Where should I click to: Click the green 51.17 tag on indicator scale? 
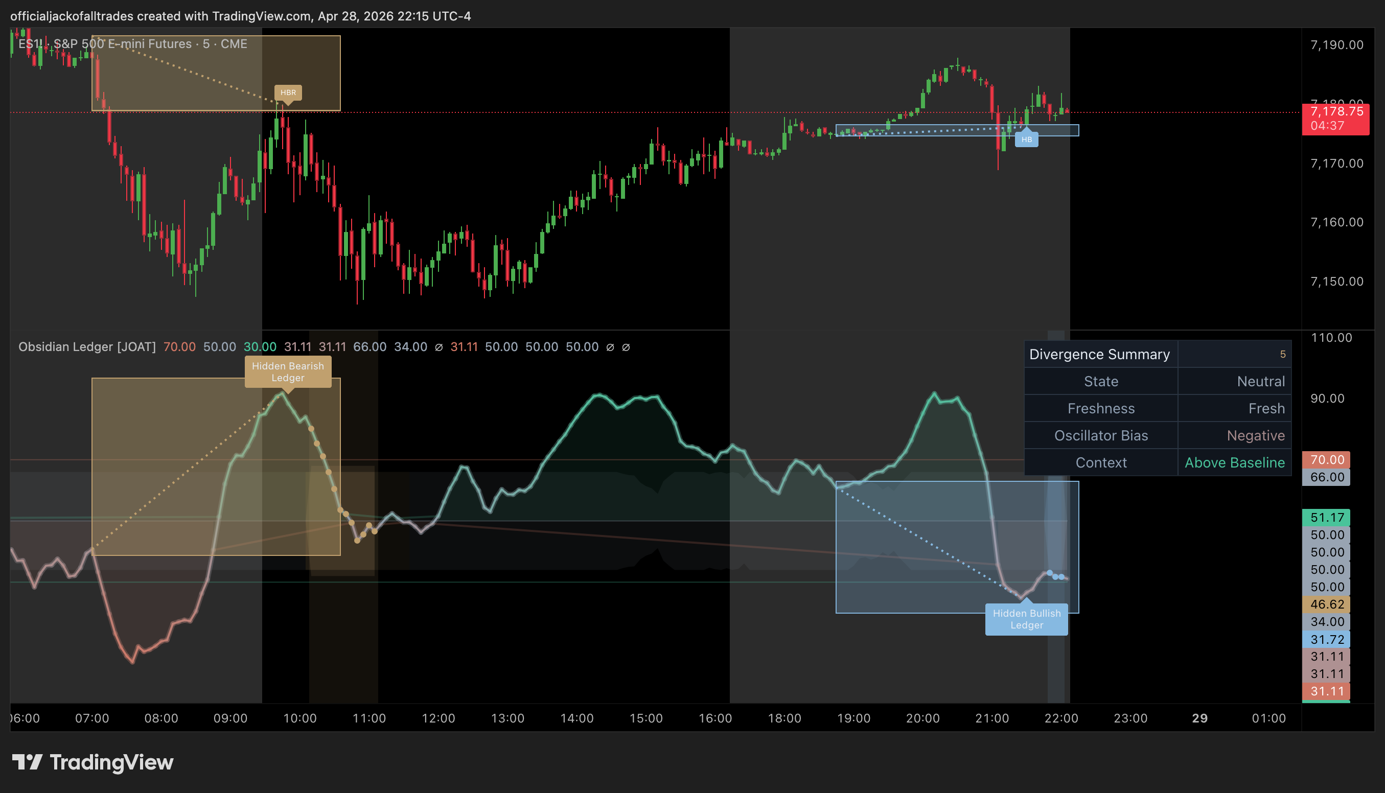(x=1326, y=518)
